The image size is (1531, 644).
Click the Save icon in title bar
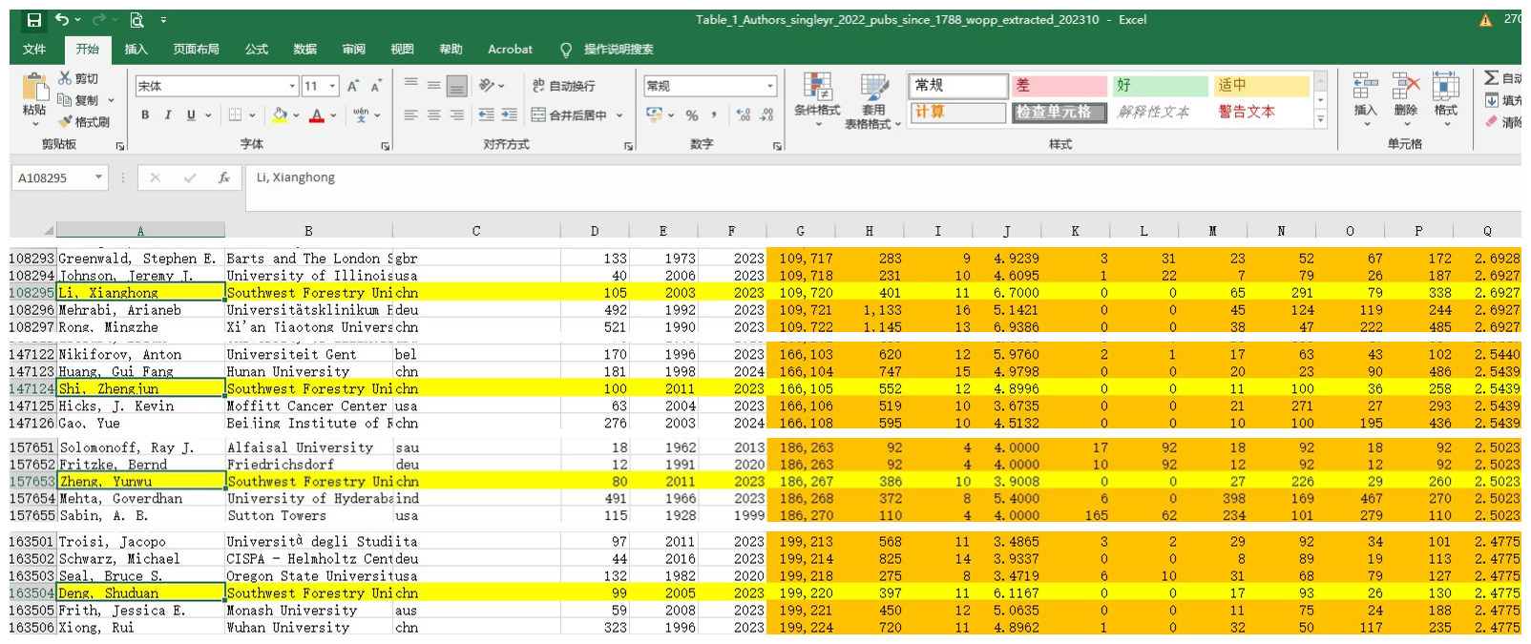(34, 20)
